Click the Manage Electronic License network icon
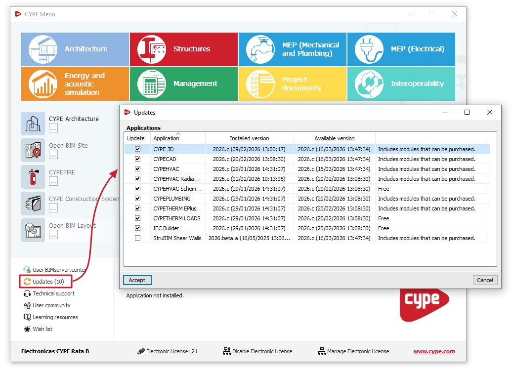Screen dimensions: 512x372 [x=322, y=351]
